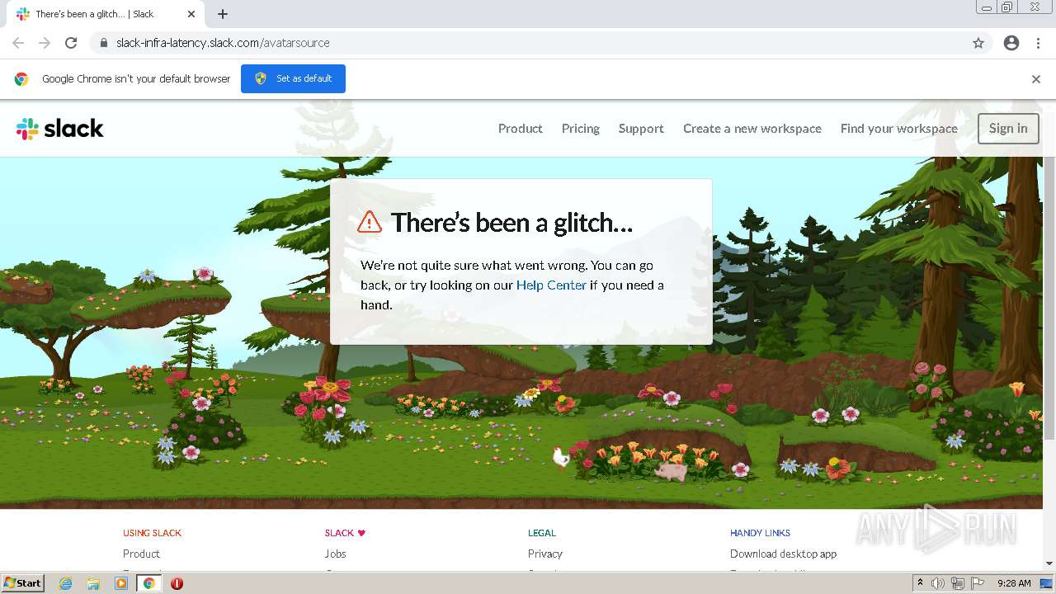This screenshot has height=594, width=1056.
Task: Open the Chrome three-dot menu
Action: [1038, 43]
